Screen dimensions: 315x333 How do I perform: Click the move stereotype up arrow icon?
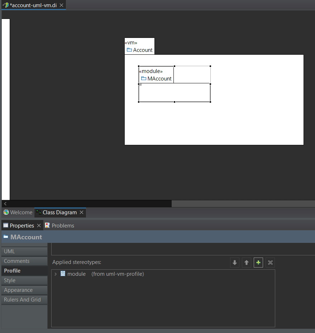coord(247,263)
